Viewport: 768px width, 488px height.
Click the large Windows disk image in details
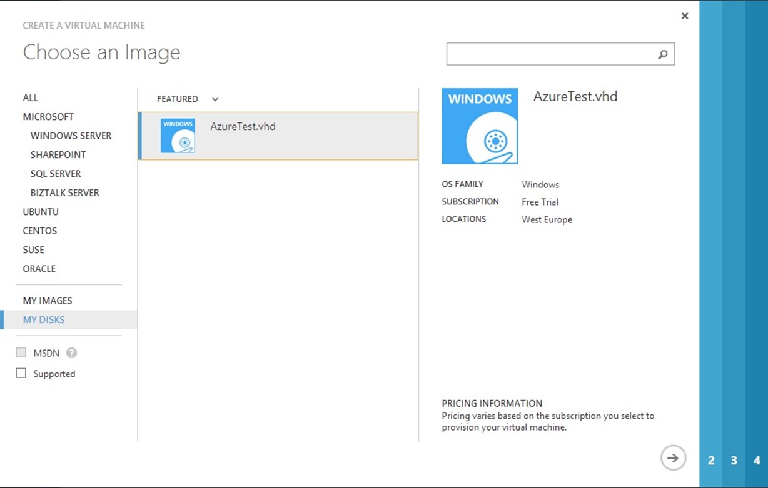tap(480, 126)
